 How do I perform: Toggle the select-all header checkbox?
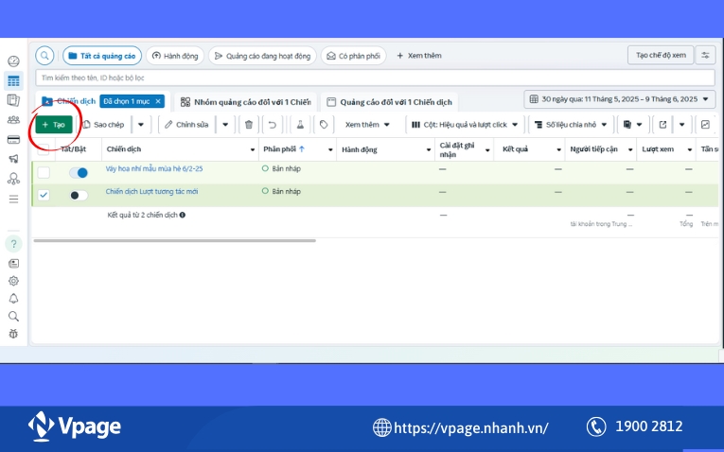coord(44,148)
